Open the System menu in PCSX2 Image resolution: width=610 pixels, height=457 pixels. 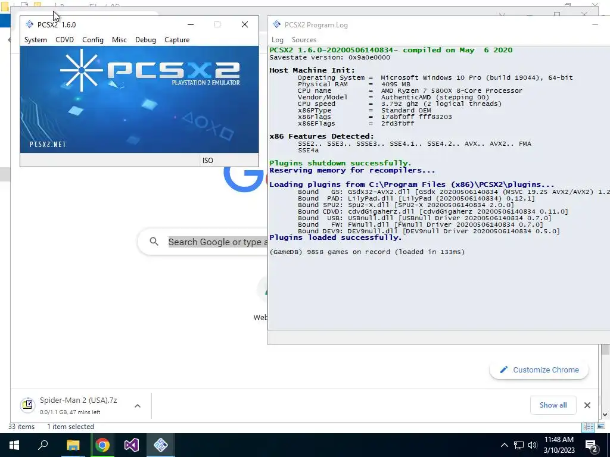coord(35,40)
